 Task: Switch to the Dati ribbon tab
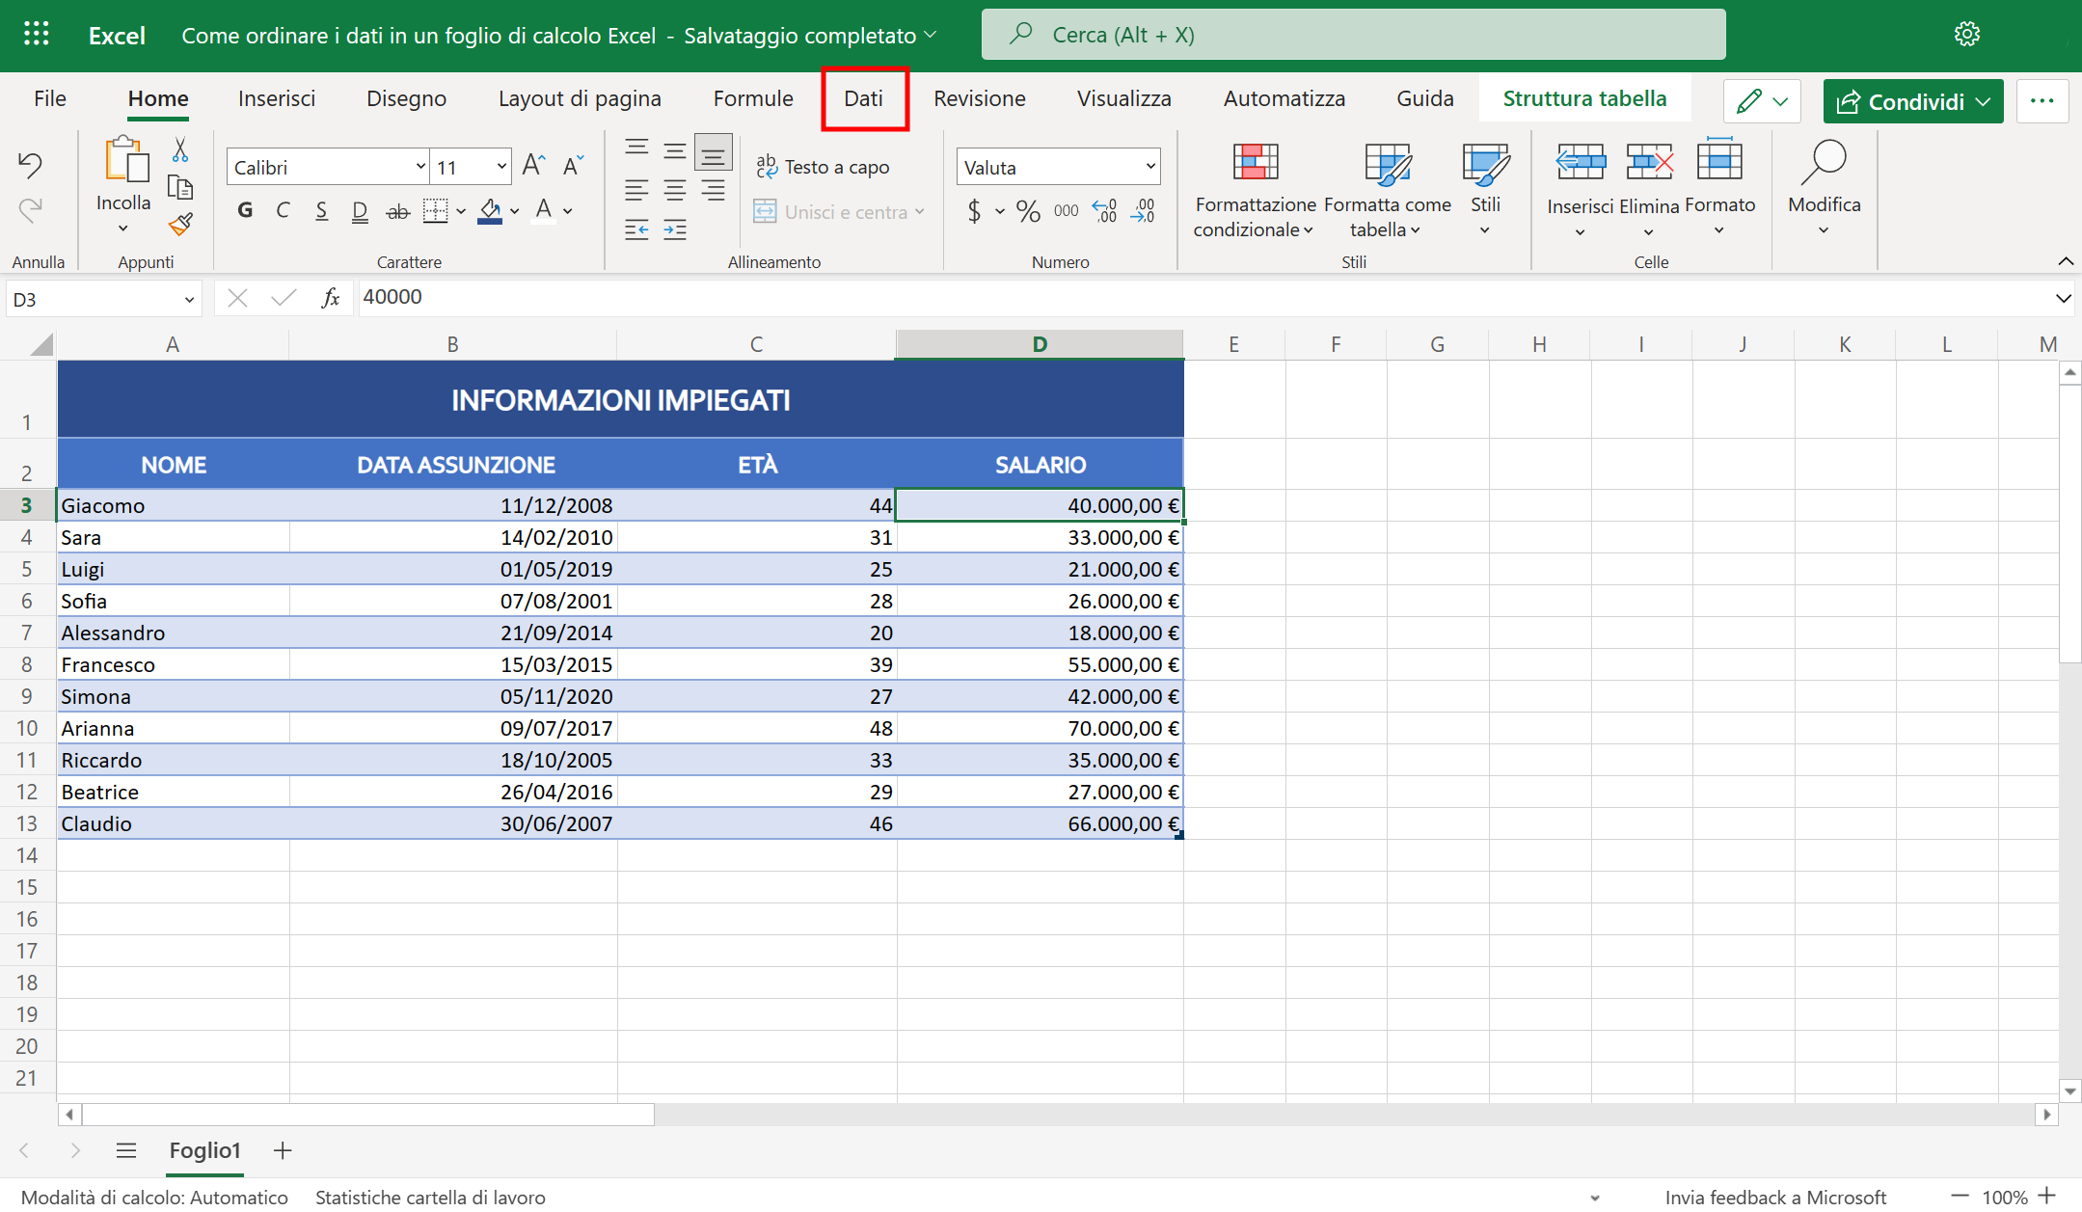864,98
